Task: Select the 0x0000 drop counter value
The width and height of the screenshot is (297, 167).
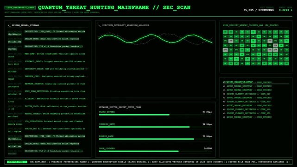Action: 208,148
